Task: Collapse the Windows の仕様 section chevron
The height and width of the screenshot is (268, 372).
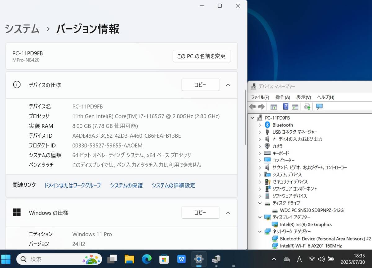Action: pyautogui.click(x=228, y=213)
